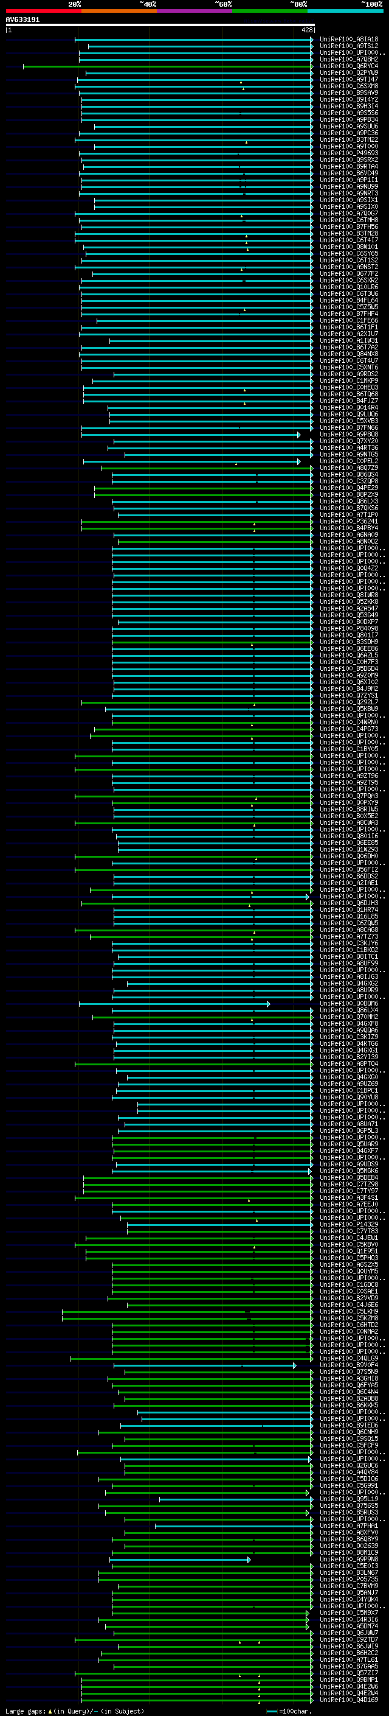This screenshot has width=389, height=1716.
Task: Select label UniRef100_B5DGD4
Action: click(349, 668)
